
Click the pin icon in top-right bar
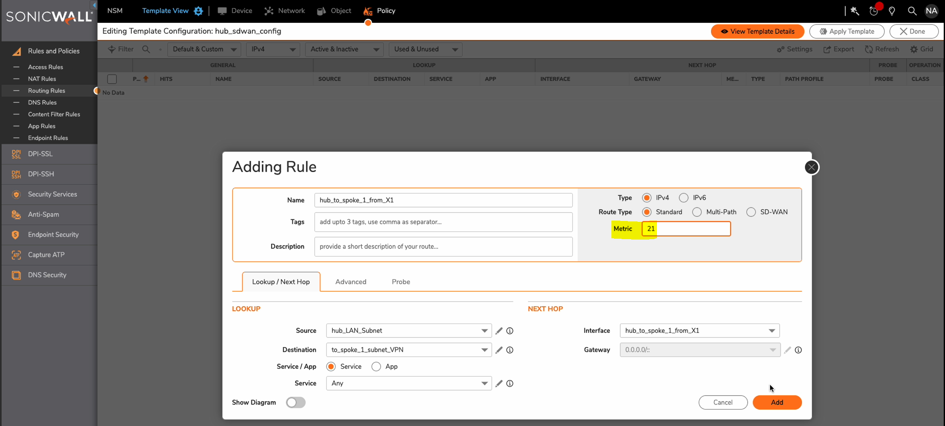coord(855,11)
